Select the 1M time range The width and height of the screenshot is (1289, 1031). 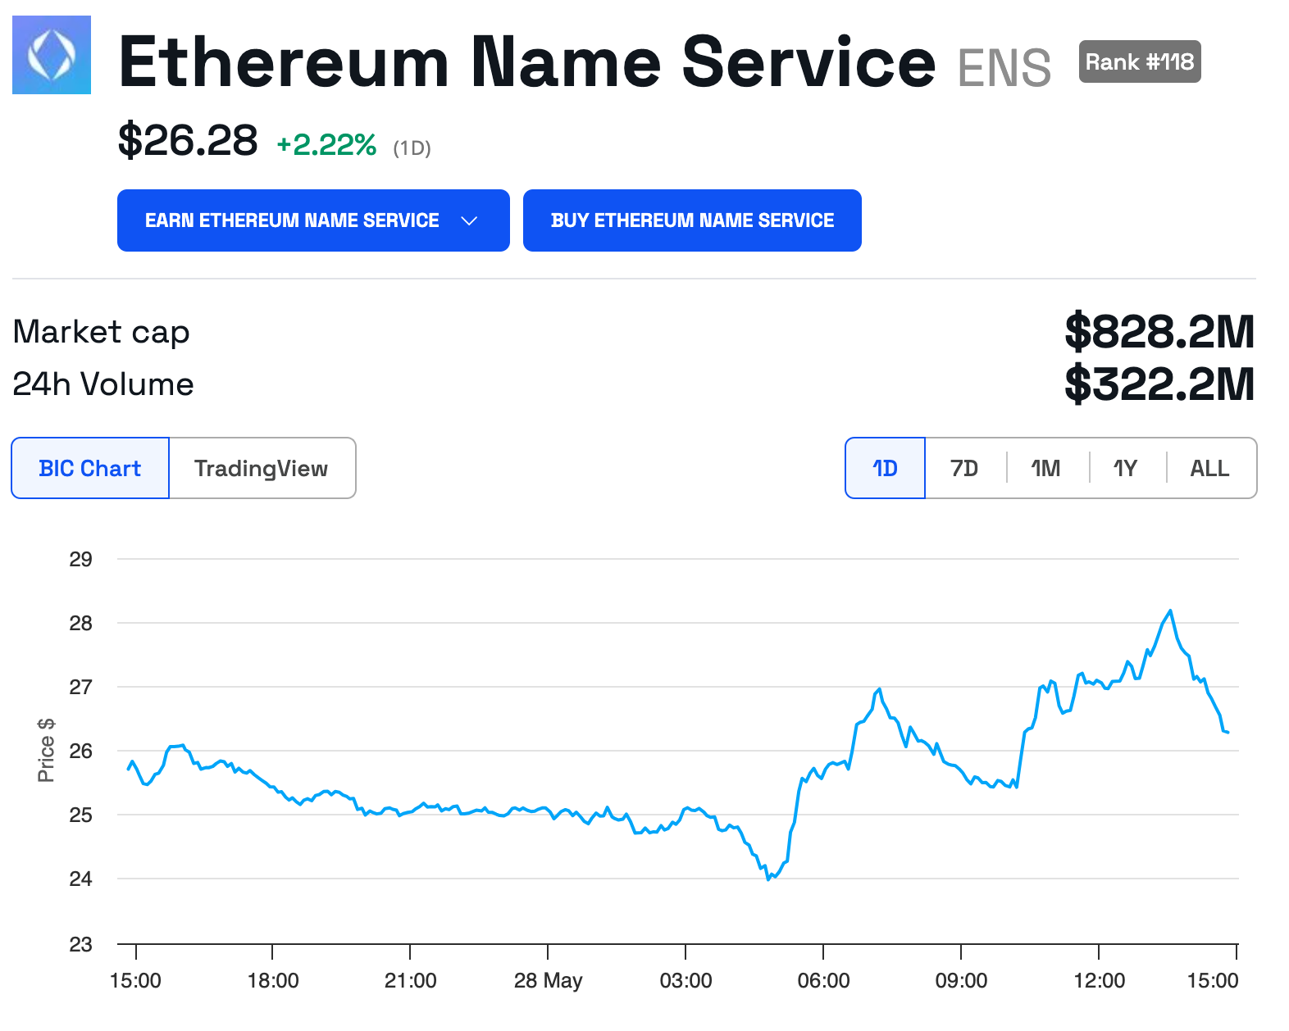[x=1045, y=468]
